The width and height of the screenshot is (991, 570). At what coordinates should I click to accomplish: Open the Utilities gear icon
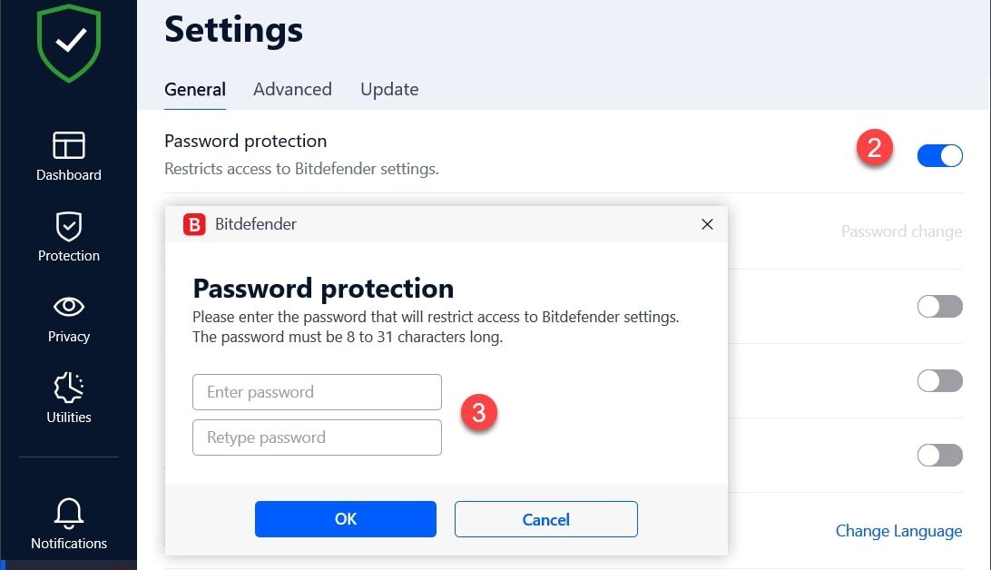coord(69,388)
